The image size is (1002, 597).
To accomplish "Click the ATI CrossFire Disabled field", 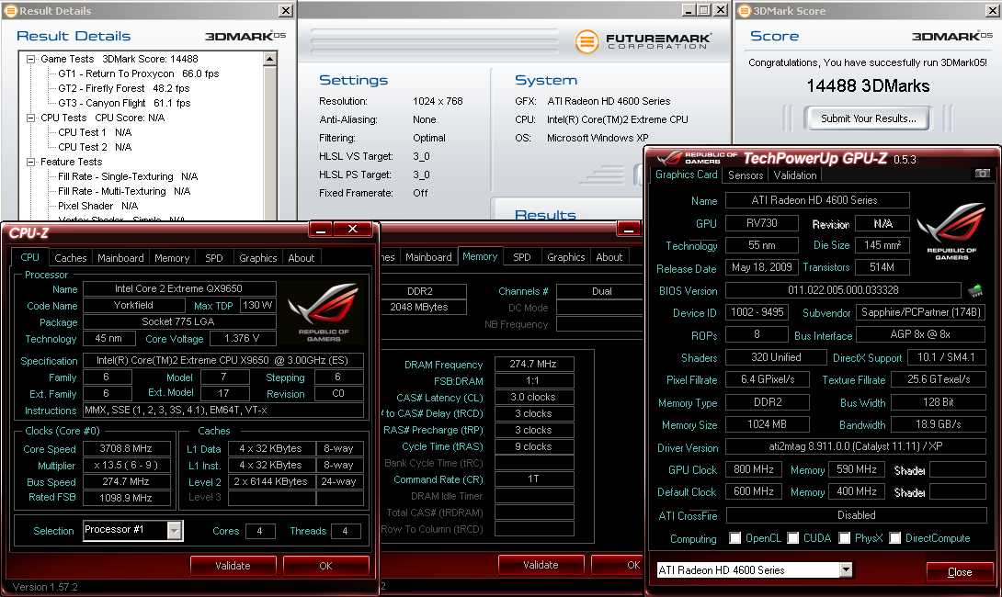I will pyautogui.click(x=857, y=514).
